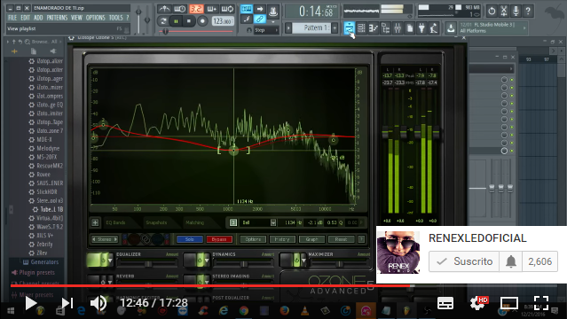Open the EDIT menu
This screenshot has height=319, width=567.
(x=26, y=18)
